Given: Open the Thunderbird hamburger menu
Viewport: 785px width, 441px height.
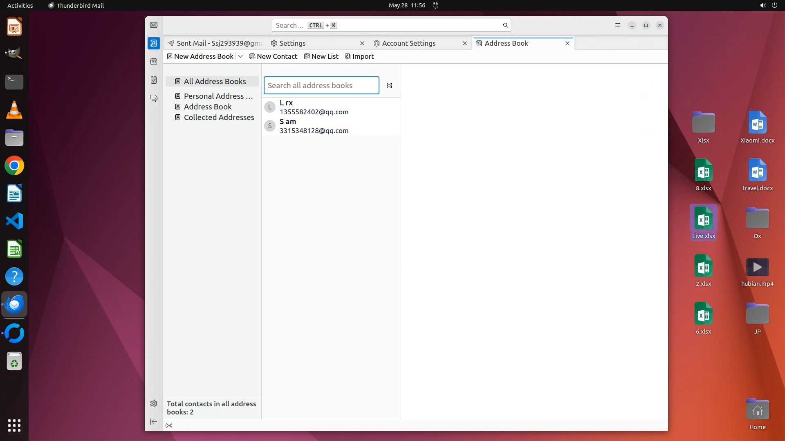Looking at the screenshot, I should pos(617,25).
